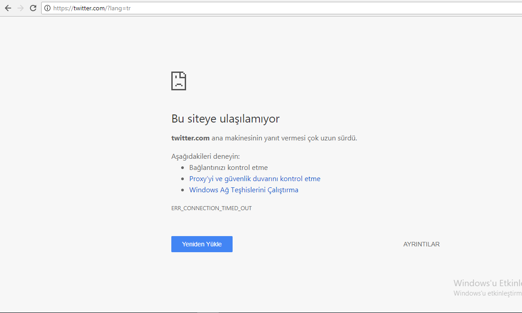Click the browser back arrow icon
The width and height of the screenshot is (522, 313).
click(8, 8)
